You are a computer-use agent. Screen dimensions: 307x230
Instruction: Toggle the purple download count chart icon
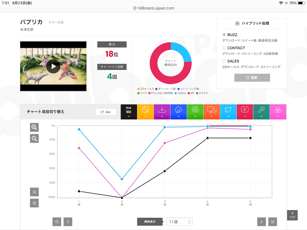162,112
